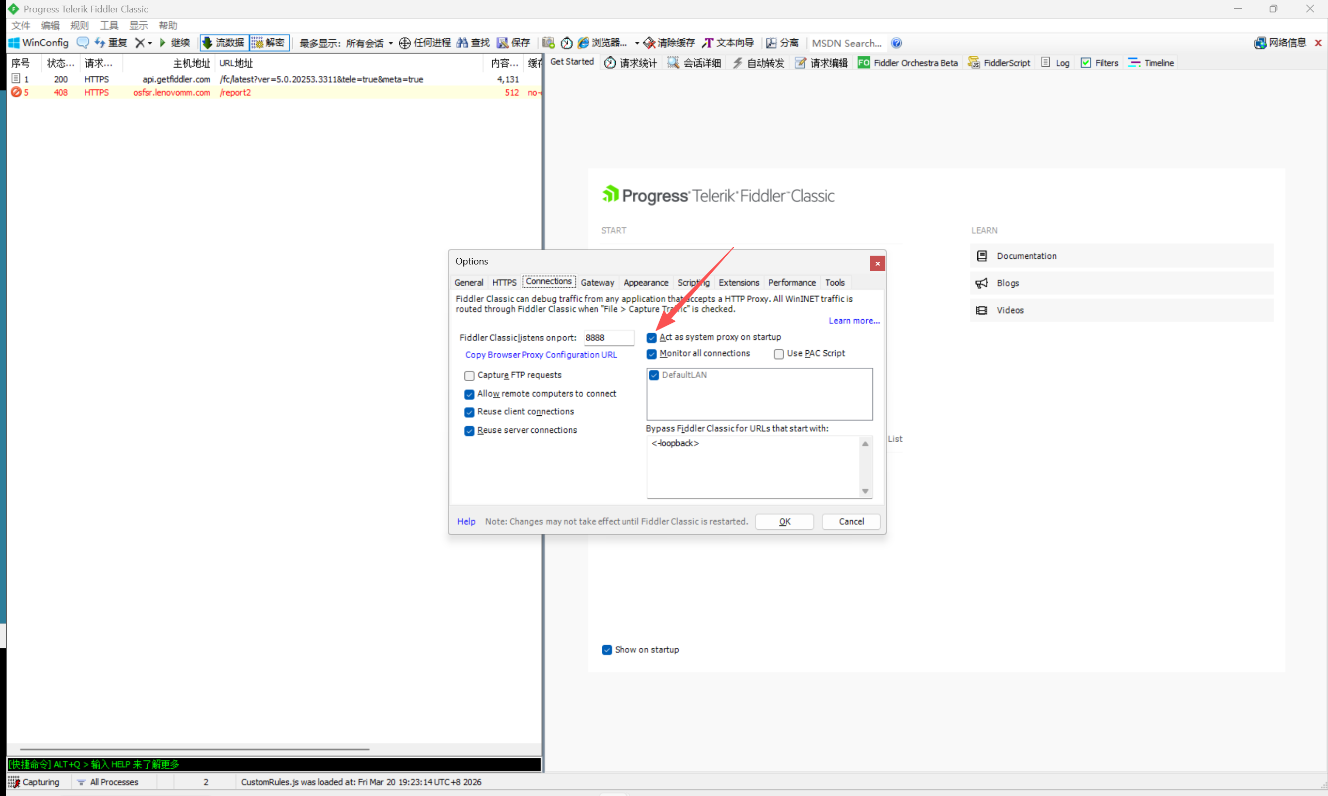Viewport: 1328px width, 796px height.
Task: Uncheck Act as system proxy on startup
Action: (651, 338)
